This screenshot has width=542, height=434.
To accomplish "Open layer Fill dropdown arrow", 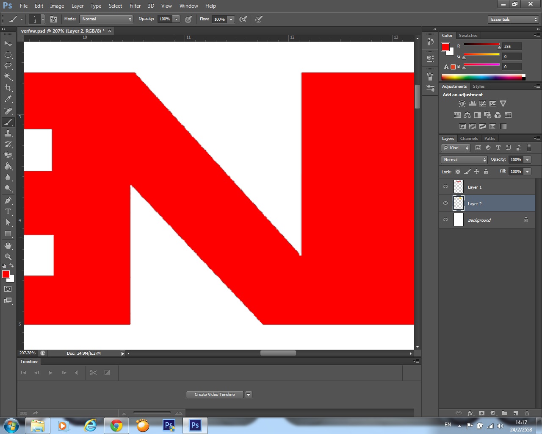I will [527, 172].
